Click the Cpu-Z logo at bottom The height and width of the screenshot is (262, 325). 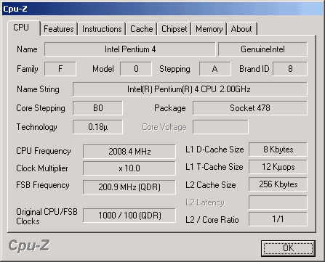pos(29,245)
